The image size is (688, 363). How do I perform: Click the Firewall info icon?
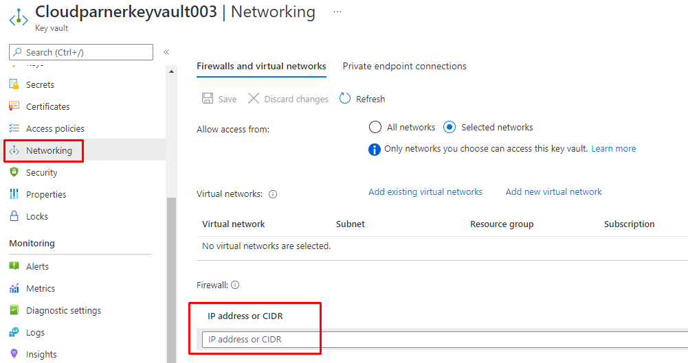pos(235,285)
